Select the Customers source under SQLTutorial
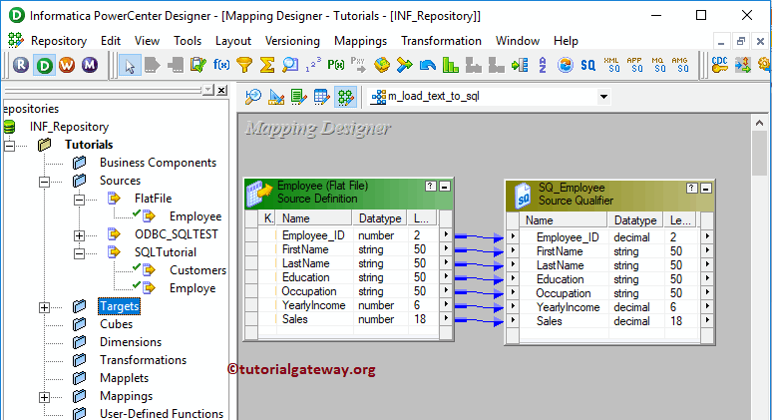Image resolution: width=772 pixels, height=420 pixels. click(197, 270)
